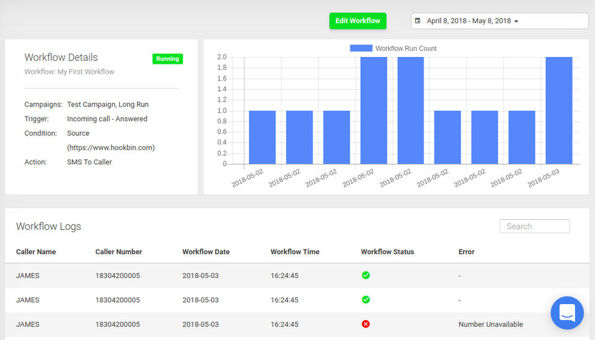595x340 pixels.
Task: Open the chat support bubble icon
Action: 567,313
